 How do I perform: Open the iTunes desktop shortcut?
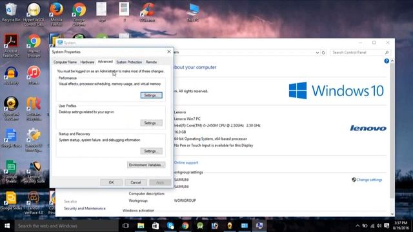coord(34,76)
